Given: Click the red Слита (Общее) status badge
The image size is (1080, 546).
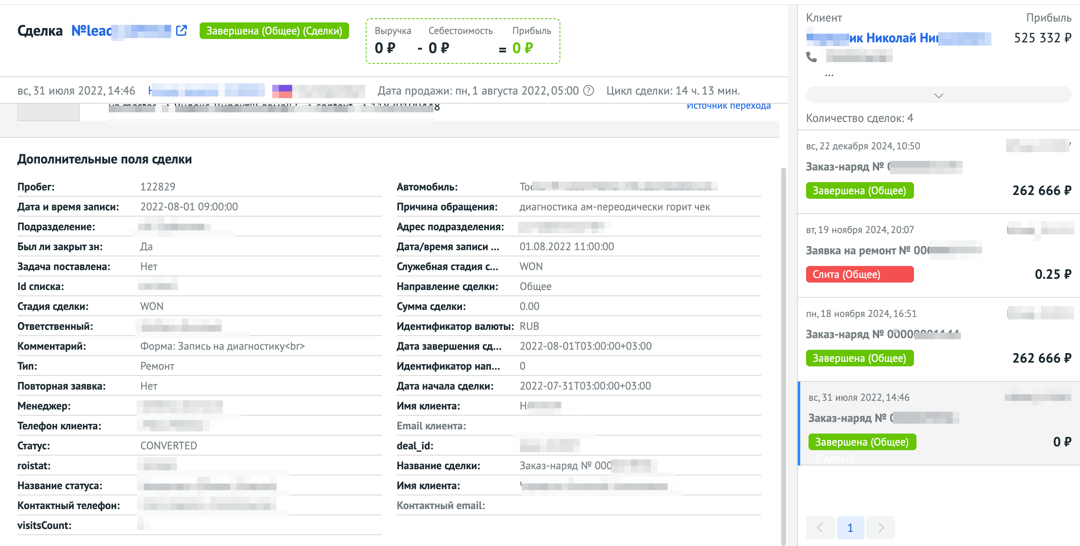Looking at the screenshot, I should (x=859, y=274).
